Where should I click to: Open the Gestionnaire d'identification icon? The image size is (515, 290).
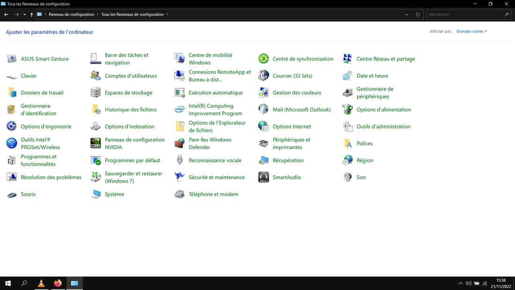[x=12, y=110]
